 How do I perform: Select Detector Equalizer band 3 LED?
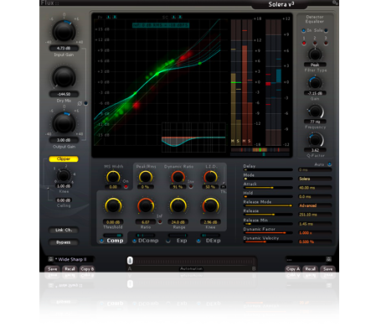click(x=326, y=44)
